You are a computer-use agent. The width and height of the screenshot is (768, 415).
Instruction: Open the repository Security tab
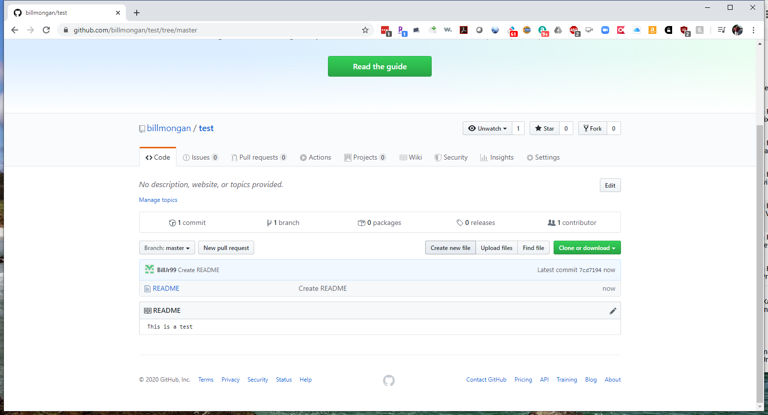pyautogui.click(x=451, y=157)
